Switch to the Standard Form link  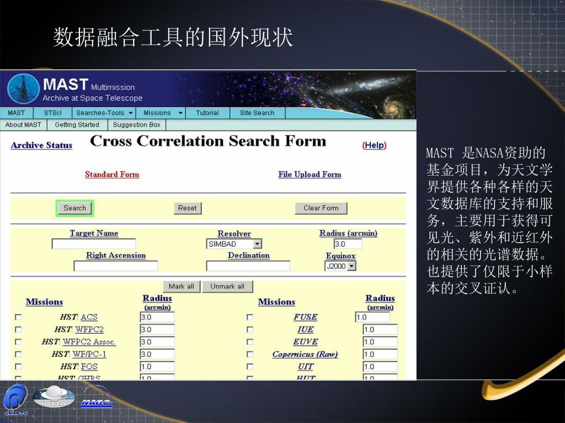click(x=112, y=175)
